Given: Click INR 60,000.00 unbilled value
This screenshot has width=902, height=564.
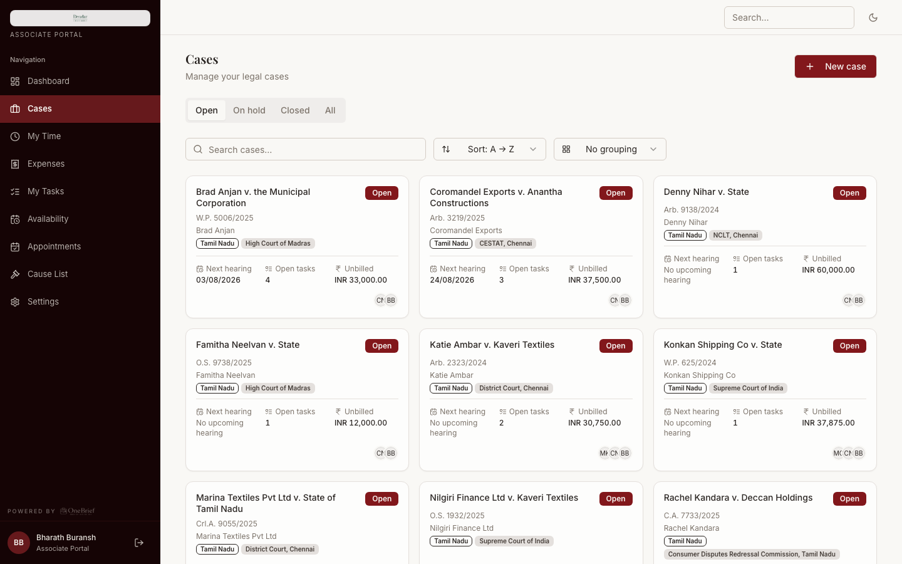Looking at the screenshot, I should [828, 270].
